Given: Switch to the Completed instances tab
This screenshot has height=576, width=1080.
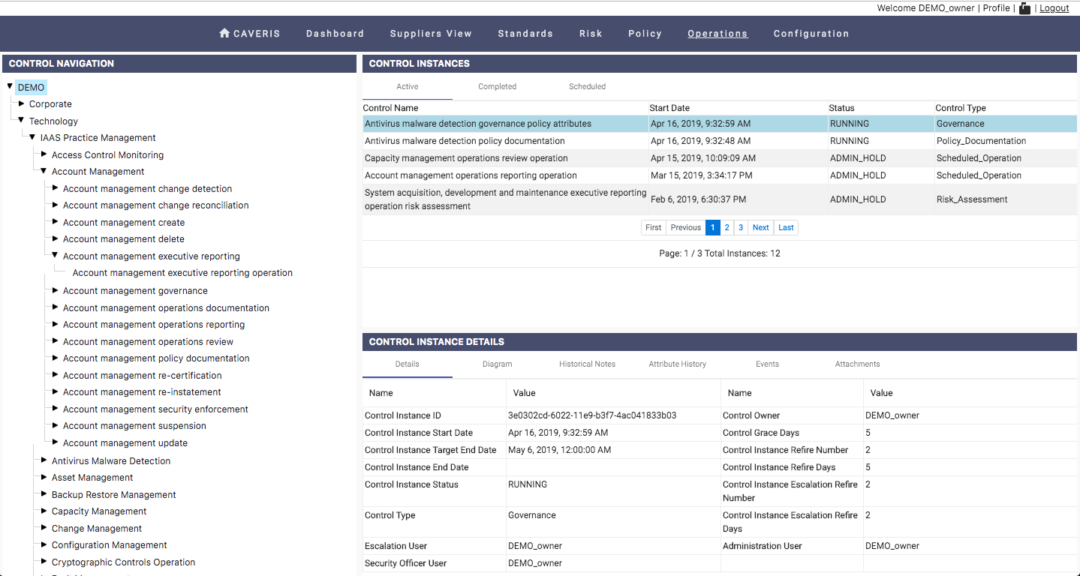Looking at the screenshot, I should click(497, 86).
